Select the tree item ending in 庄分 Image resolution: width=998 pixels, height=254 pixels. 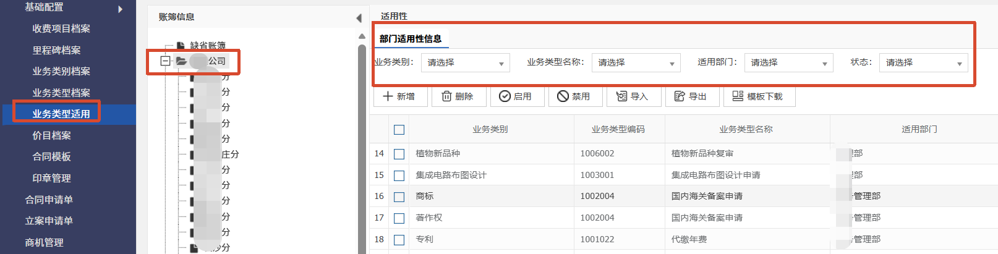230,154
